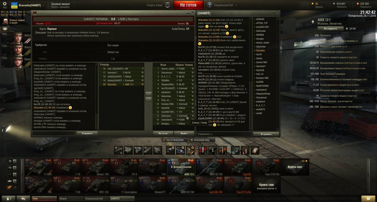Open the Специальный бой chat tab

[x=97, y=199]
